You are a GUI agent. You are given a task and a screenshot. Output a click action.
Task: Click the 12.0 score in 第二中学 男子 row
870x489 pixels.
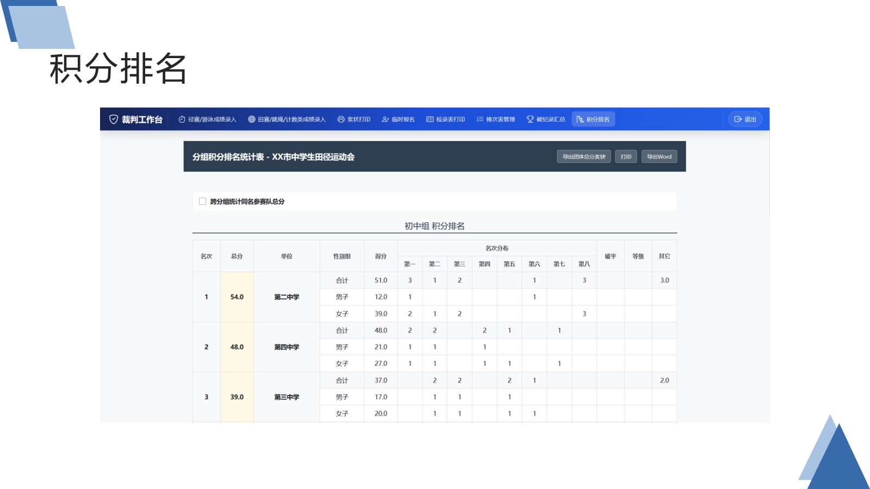(x=381, y=297)
